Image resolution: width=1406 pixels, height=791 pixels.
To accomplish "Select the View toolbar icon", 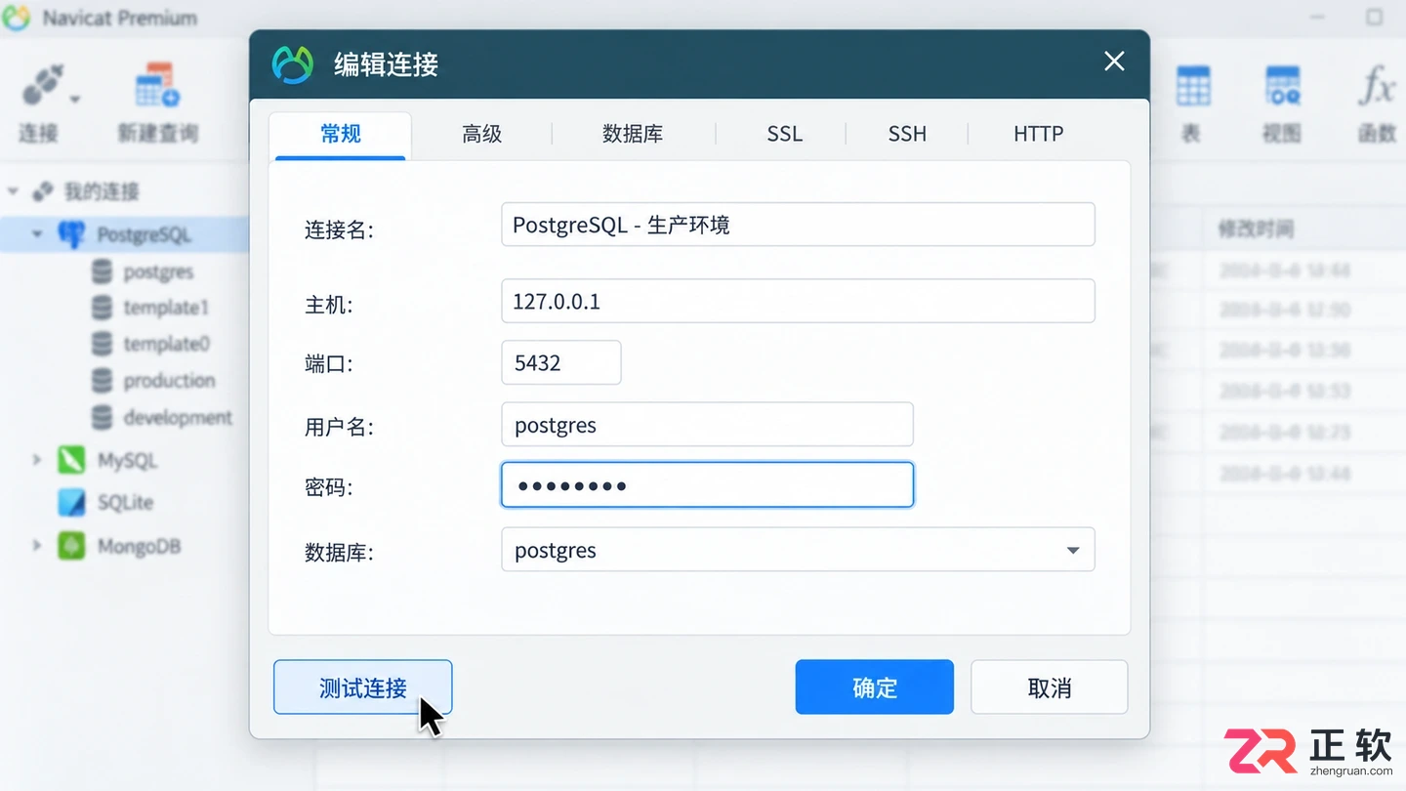I will [1282, 87].
